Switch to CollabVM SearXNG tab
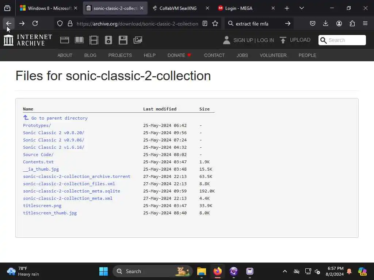 [x=178, y=8]
